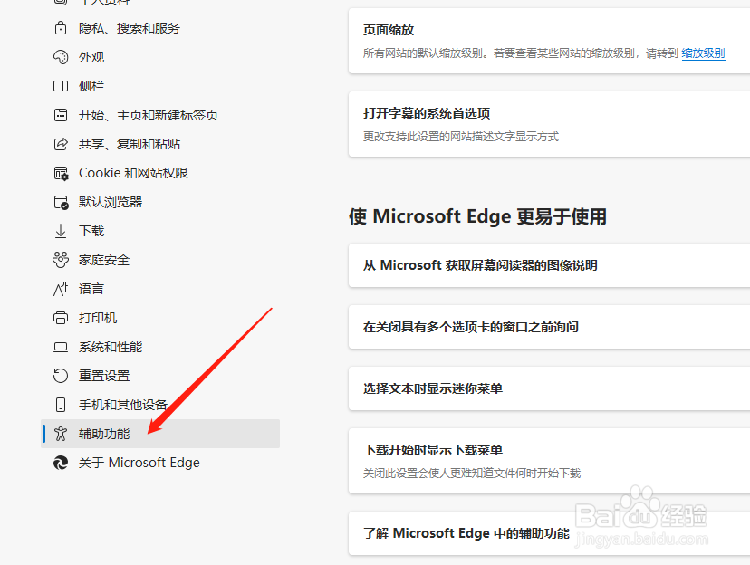750x565 pixels.
Task: Click the Languages icon
Action: click(61, 289)
